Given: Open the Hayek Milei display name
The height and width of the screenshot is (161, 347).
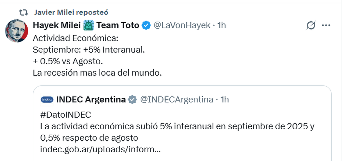Looking at the screenshot, I should (x=56, y=25).
